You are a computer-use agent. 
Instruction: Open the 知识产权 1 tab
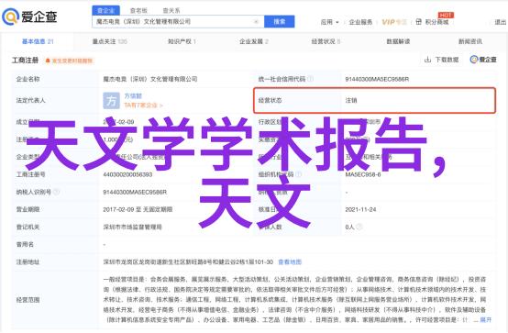[x=182, y=41]
